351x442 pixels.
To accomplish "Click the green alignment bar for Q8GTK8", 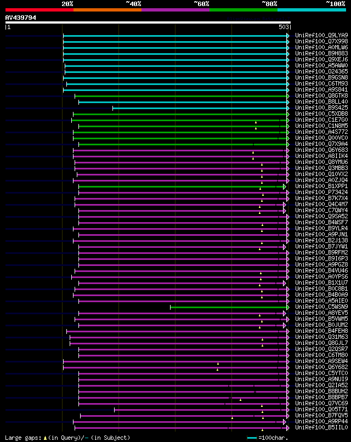I will pos(181,96).
